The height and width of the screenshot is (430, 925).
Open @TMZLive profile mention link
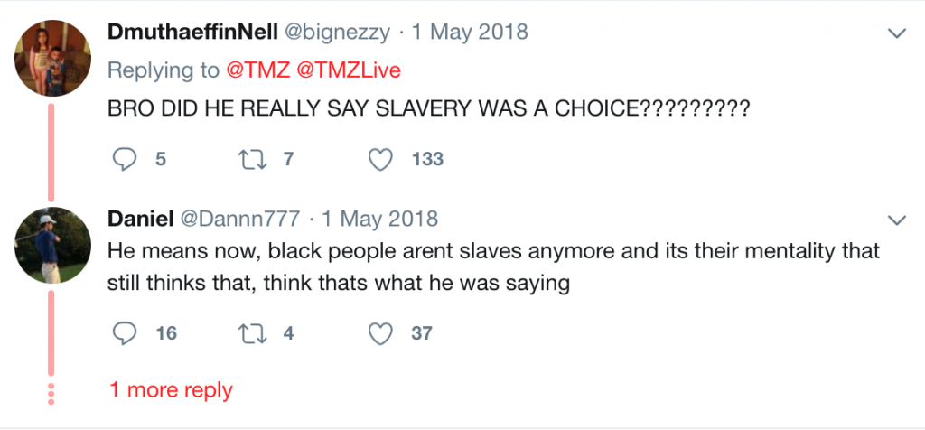click(x=349, y=70)
